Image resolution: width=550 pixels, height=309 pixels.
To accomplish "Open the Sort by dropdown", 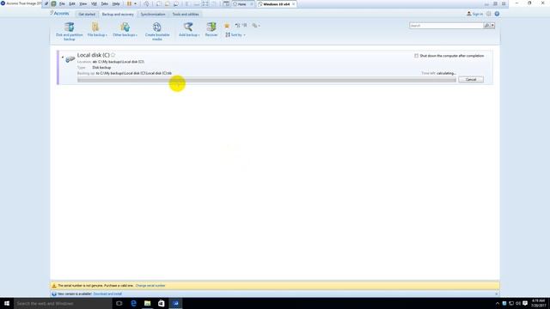I will coord(235,34).
